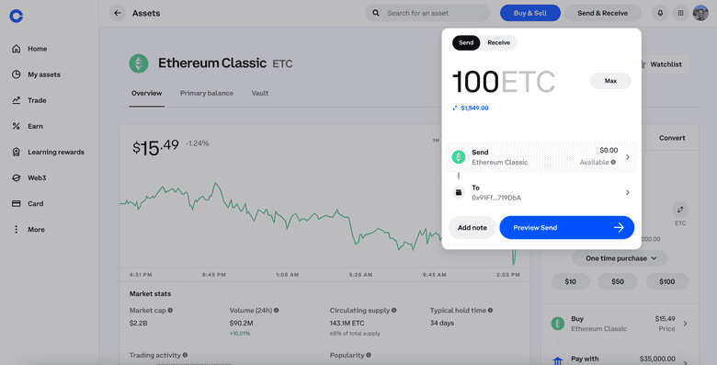The height and width of the screenshot is (365, 717).
Task: Toggle the ETC conversion swap button
Action: pyautogui.click(x=680, y=210)
